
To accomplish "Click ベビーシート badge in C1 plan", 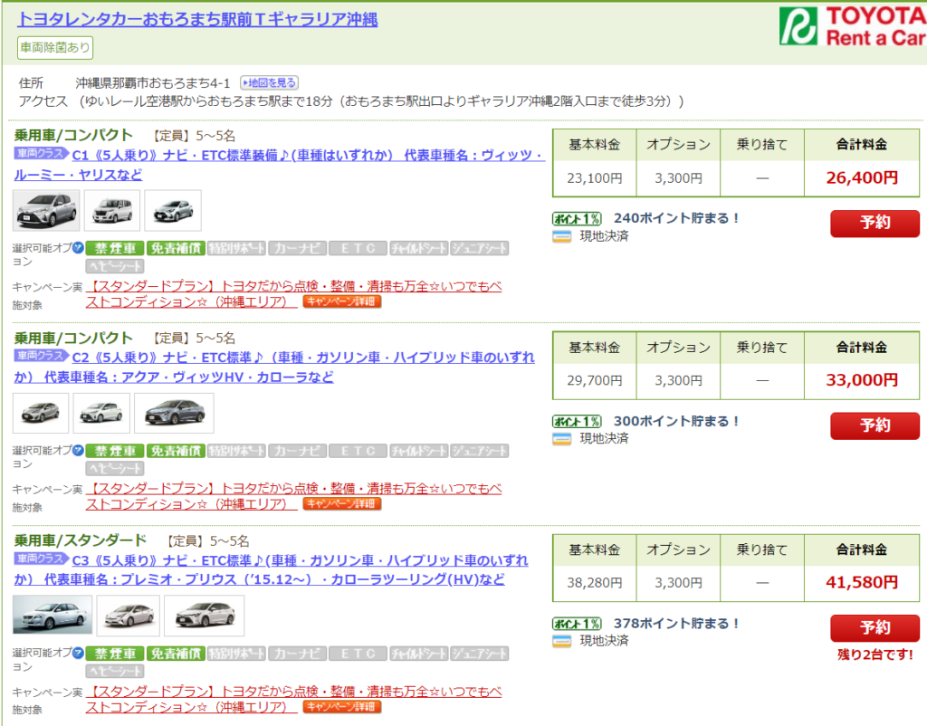I will (x=115, y=266).
